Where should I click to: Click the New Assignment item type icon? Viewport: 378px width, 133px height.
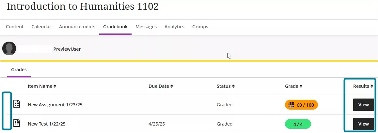point(17,104)
